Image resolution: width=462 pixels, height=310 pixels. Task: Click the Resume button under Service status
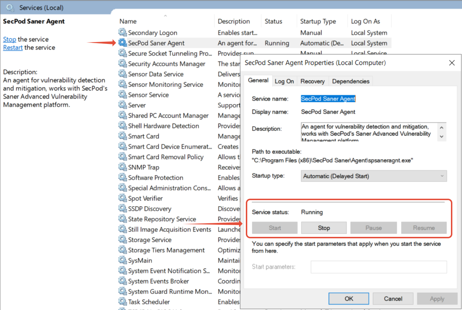pos(424,228)
